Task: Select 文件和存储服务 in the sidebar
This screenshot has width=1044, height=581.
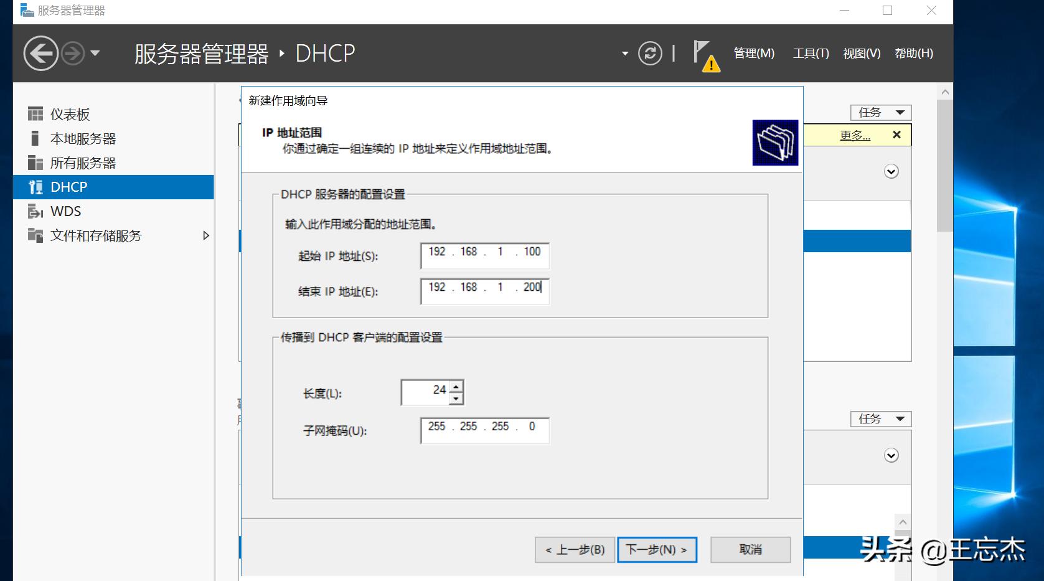Action: tap(96, 235)
